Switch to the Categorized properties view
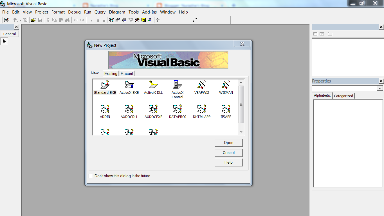The image size is (384, 216). [x=343, y=96]
